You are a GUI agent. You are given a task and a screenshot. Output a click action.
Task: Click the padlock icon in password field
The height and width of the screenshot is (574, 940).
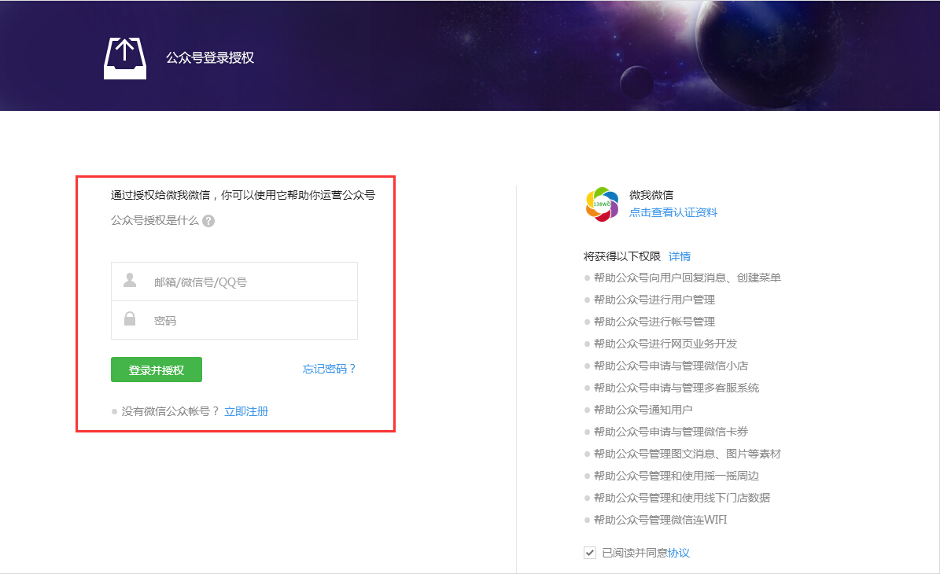[130, 319]
